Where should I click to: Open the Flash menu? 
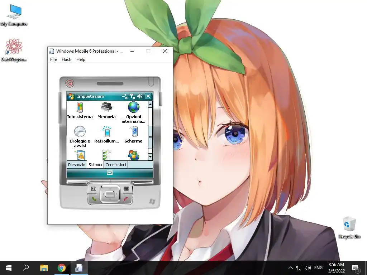[x=66, y=59]
